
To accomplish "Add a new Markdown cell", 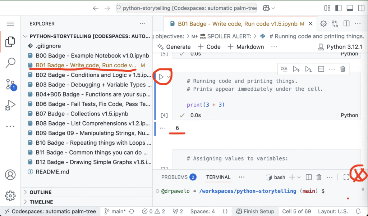I will (245, 47).
